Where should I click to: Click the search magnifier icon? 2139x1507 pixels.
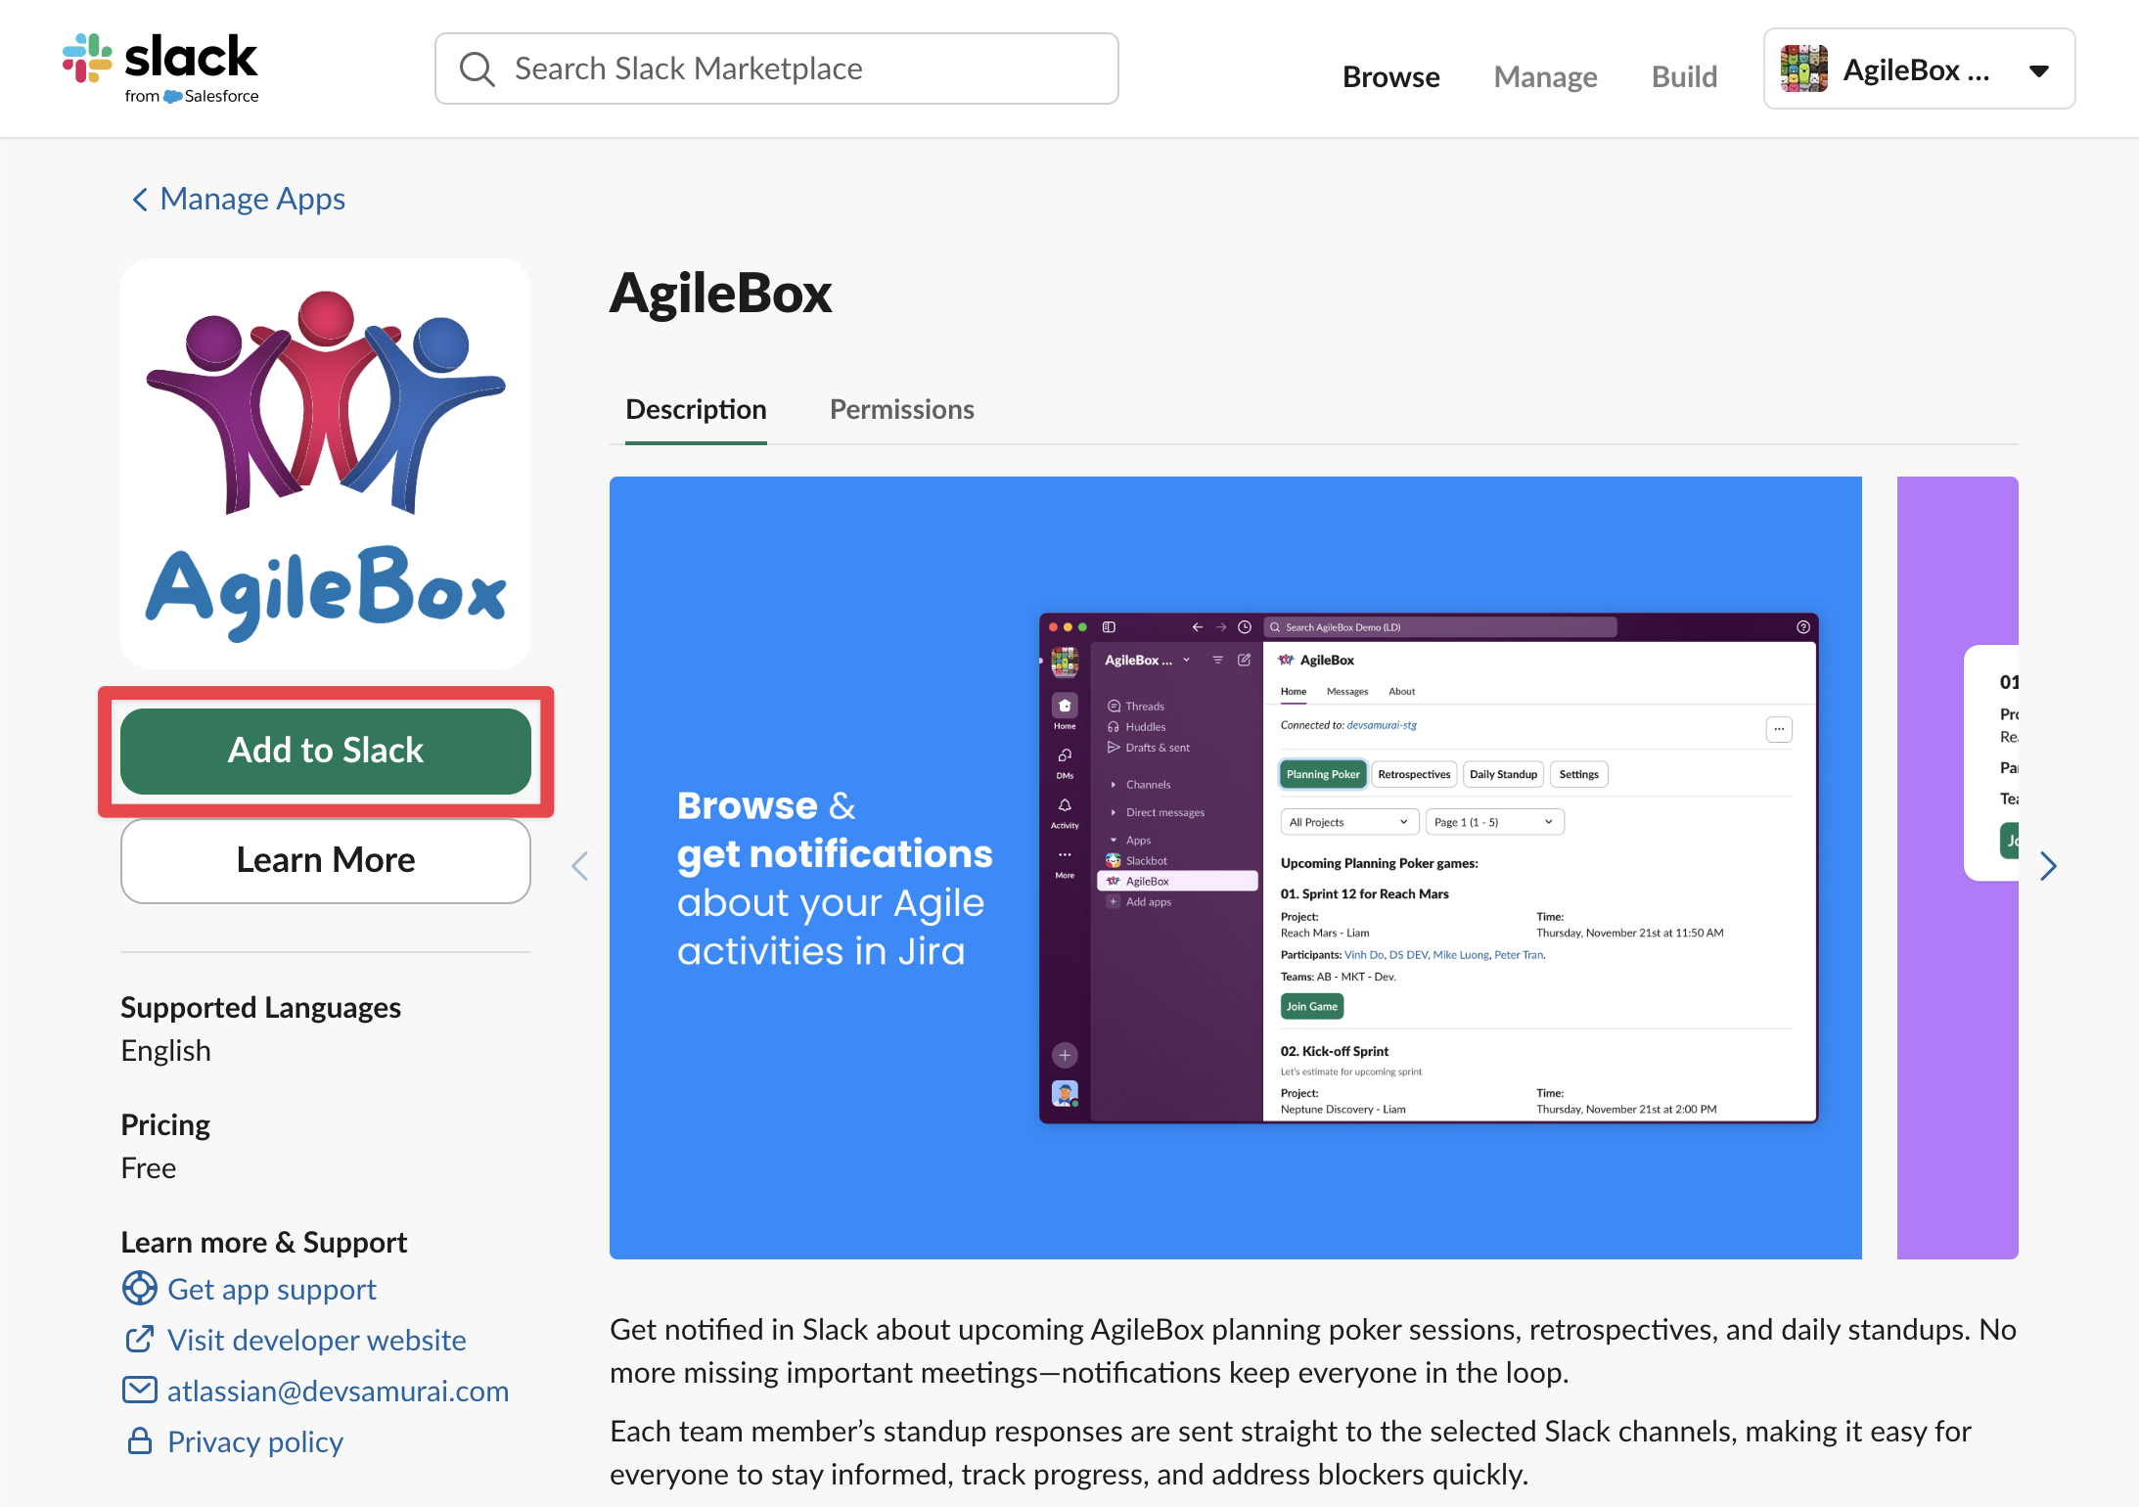click(x=477, y=69)
